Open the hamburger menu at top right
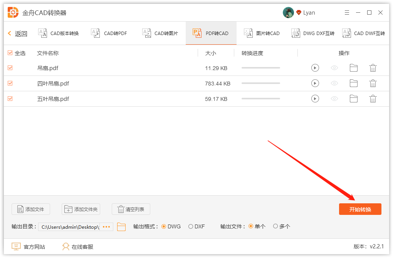The width and height of the screenshot is (393, 258). click(x=346, y=12)
